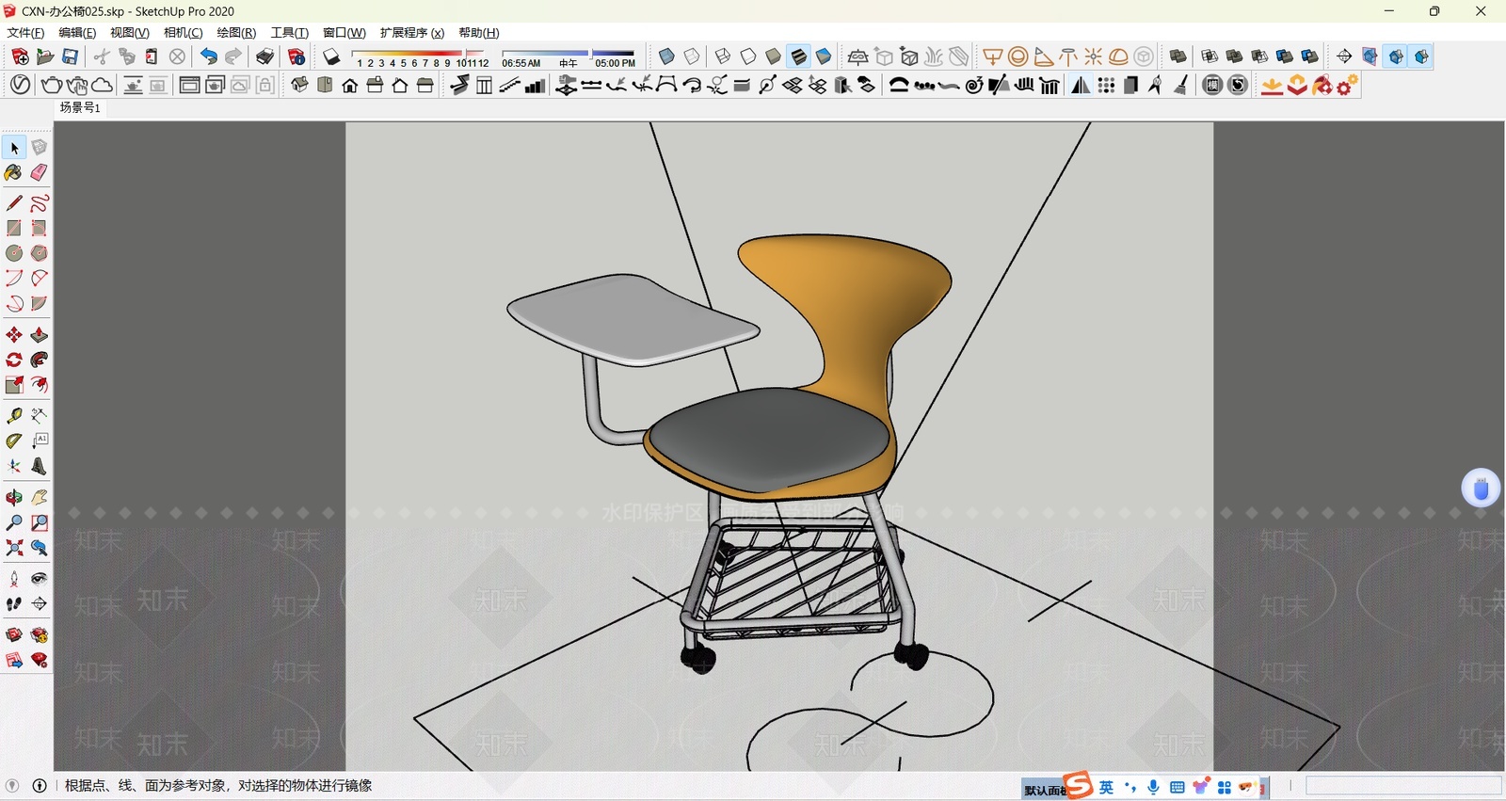Select the Freehand curve tool
This screenshot has width=1506, height=801.
(39, 203)
